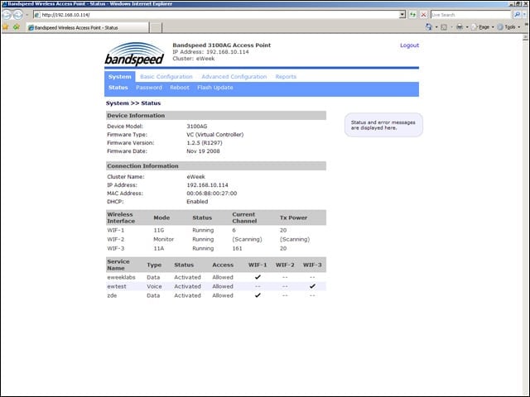Click the Cluster Name value eWeek
Viewport: 530px width, 397px height.
coord(195,177)
